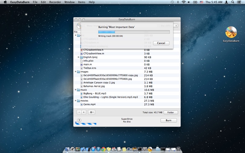Open the disc options popup stepper
The height and width of the screenshot is (153, 245).
[x=176, y=26]
